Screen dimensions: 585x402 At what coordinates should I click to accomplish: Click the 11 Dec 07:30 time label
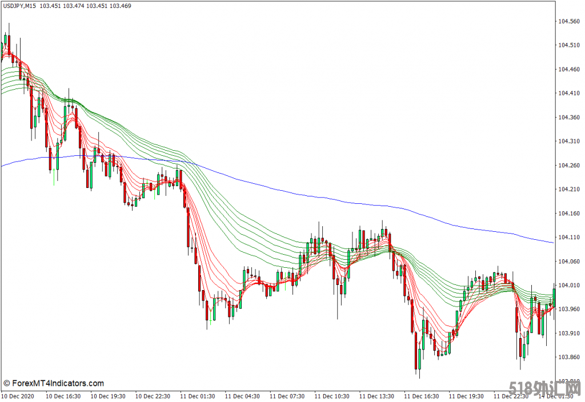[287, 395]
